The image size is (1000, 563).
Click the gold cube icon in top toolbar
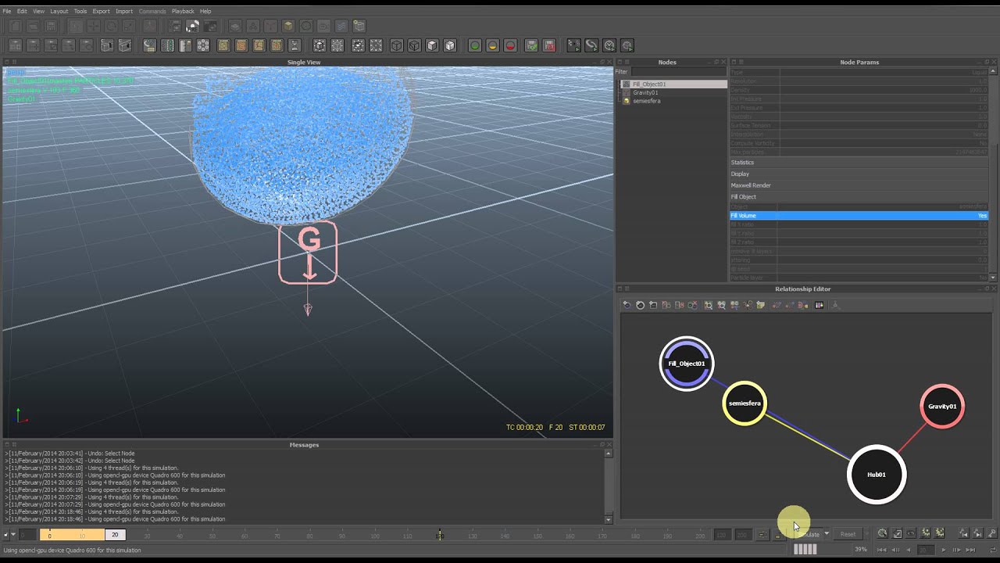point(288,26)
